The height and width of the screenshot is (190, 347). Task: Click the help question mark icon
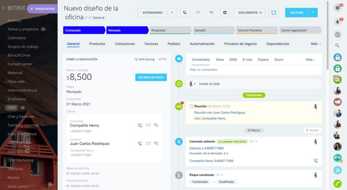(338, 8)
